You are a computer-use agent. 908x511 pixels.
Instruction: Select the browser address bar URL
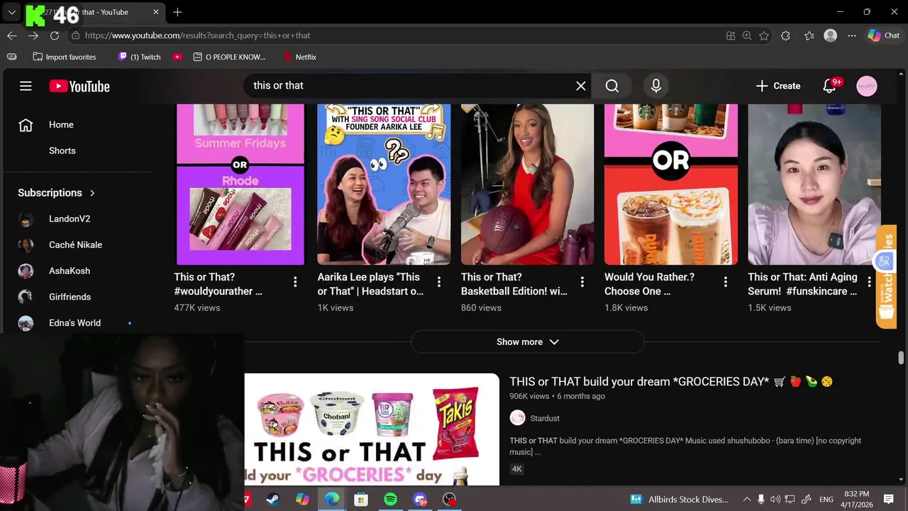click(197, 35)
